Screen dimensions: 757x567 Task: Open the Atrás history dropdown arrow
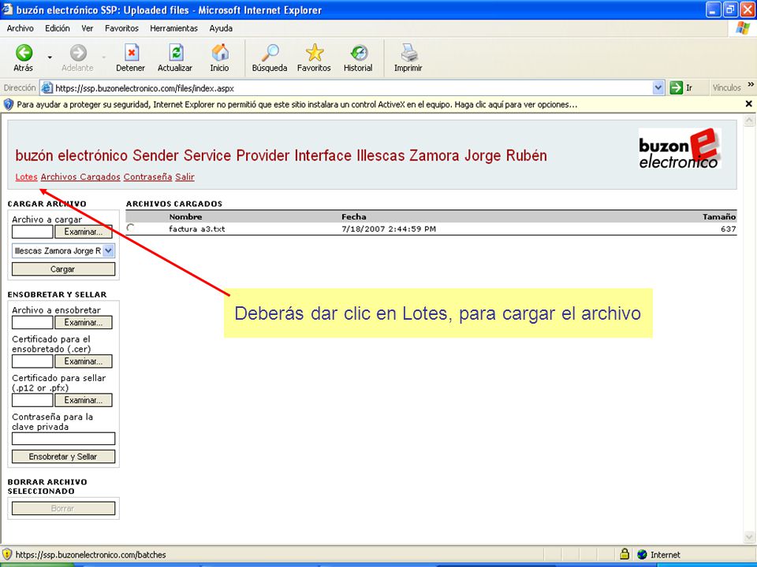[50, 57]
